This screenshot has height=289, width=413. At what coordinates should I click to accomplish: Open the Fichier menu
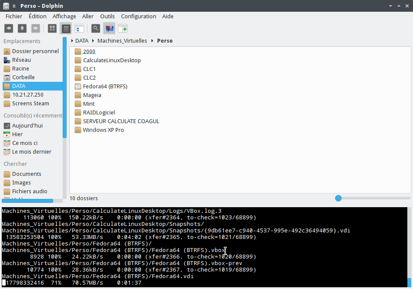click(x=14, y=17)
